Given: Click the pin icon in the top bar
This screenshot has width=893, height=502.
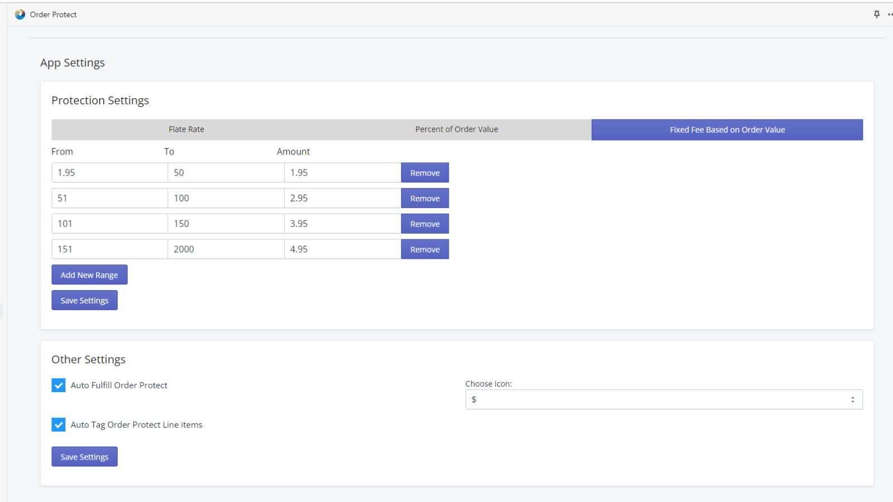Looking at the screenshot, I should tap(876, 14).
